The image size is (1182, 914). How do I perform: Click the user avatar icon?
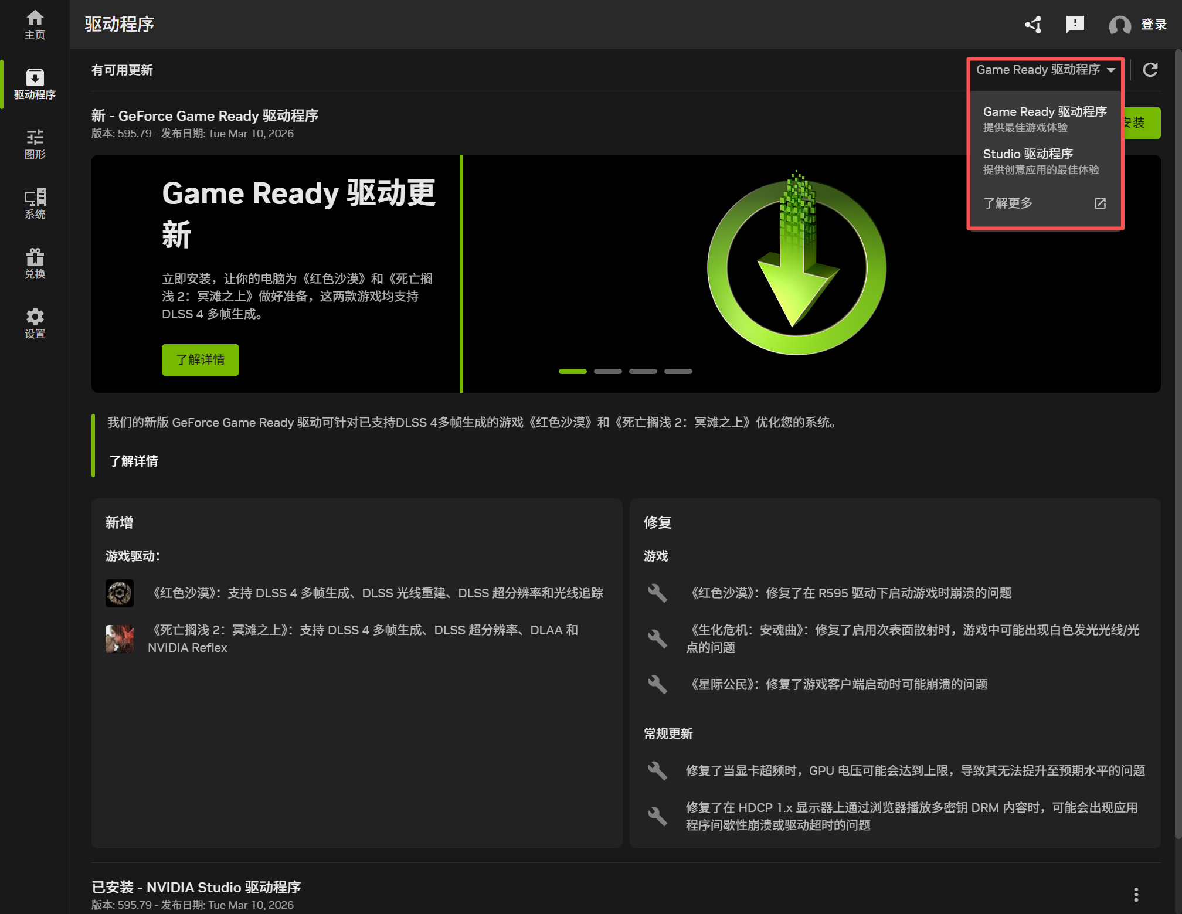(x=1119, y=25)
